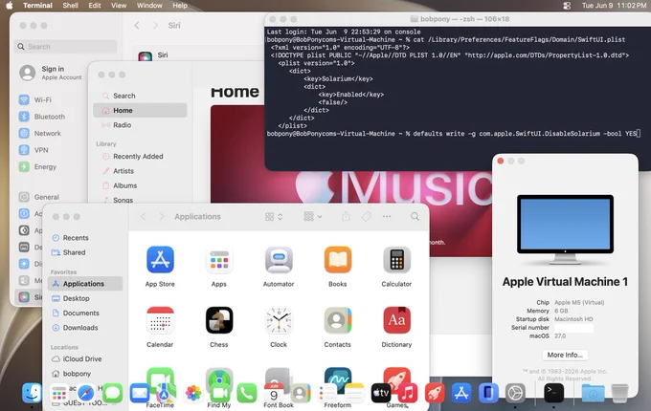
Task: Select Albums in Music library
Action: click(140, 185)
